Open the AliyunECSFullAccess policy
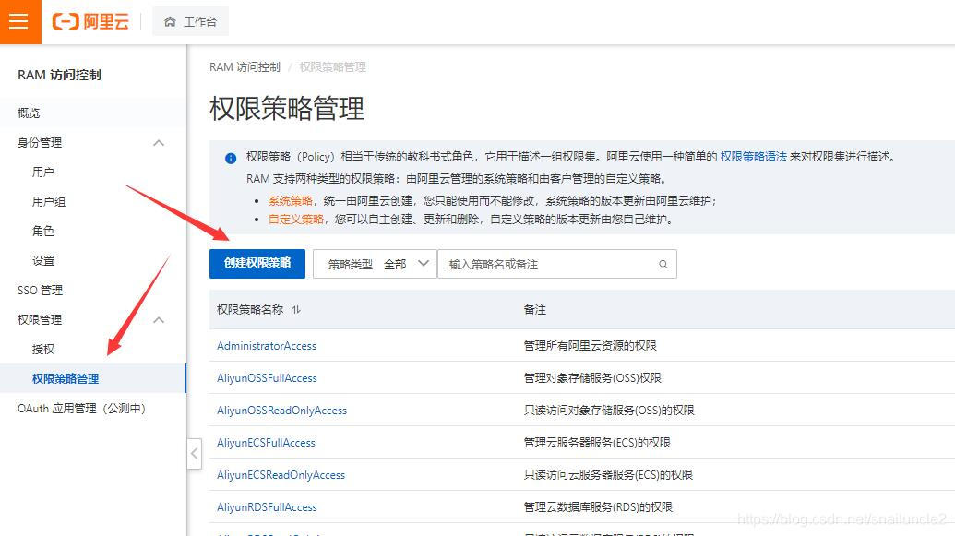 tap(266, 443)
